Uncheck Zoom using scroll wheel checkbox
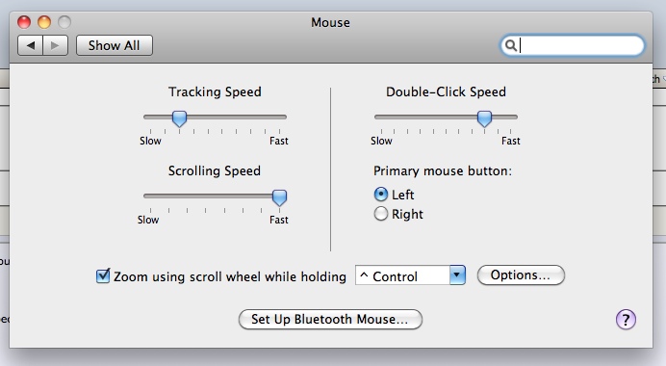Viewport: 666px width, 366px height. 103,275
